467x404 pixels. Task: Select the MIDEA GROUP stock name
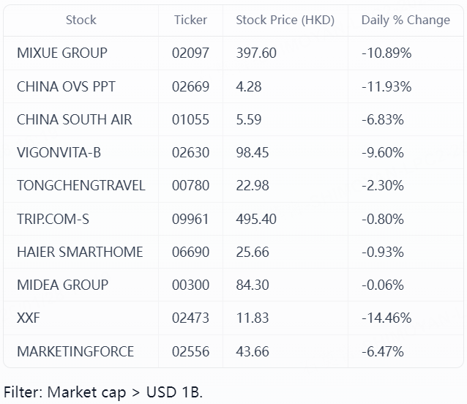pyautogui.click(x=62, y=285)
